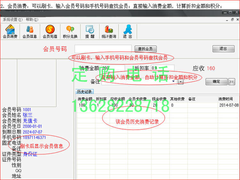This screenshot has width=240, height=180.
Task: Click the 消费时间 column header
Action: (226, 99)
